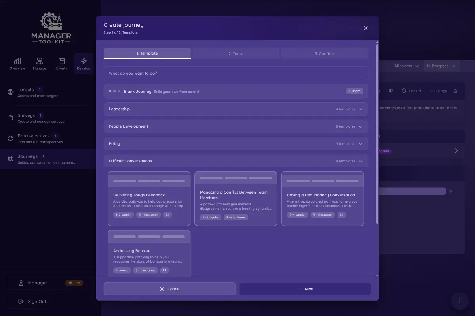
Task: Open the In Progress filter dropdown
Action: point(441,66)
